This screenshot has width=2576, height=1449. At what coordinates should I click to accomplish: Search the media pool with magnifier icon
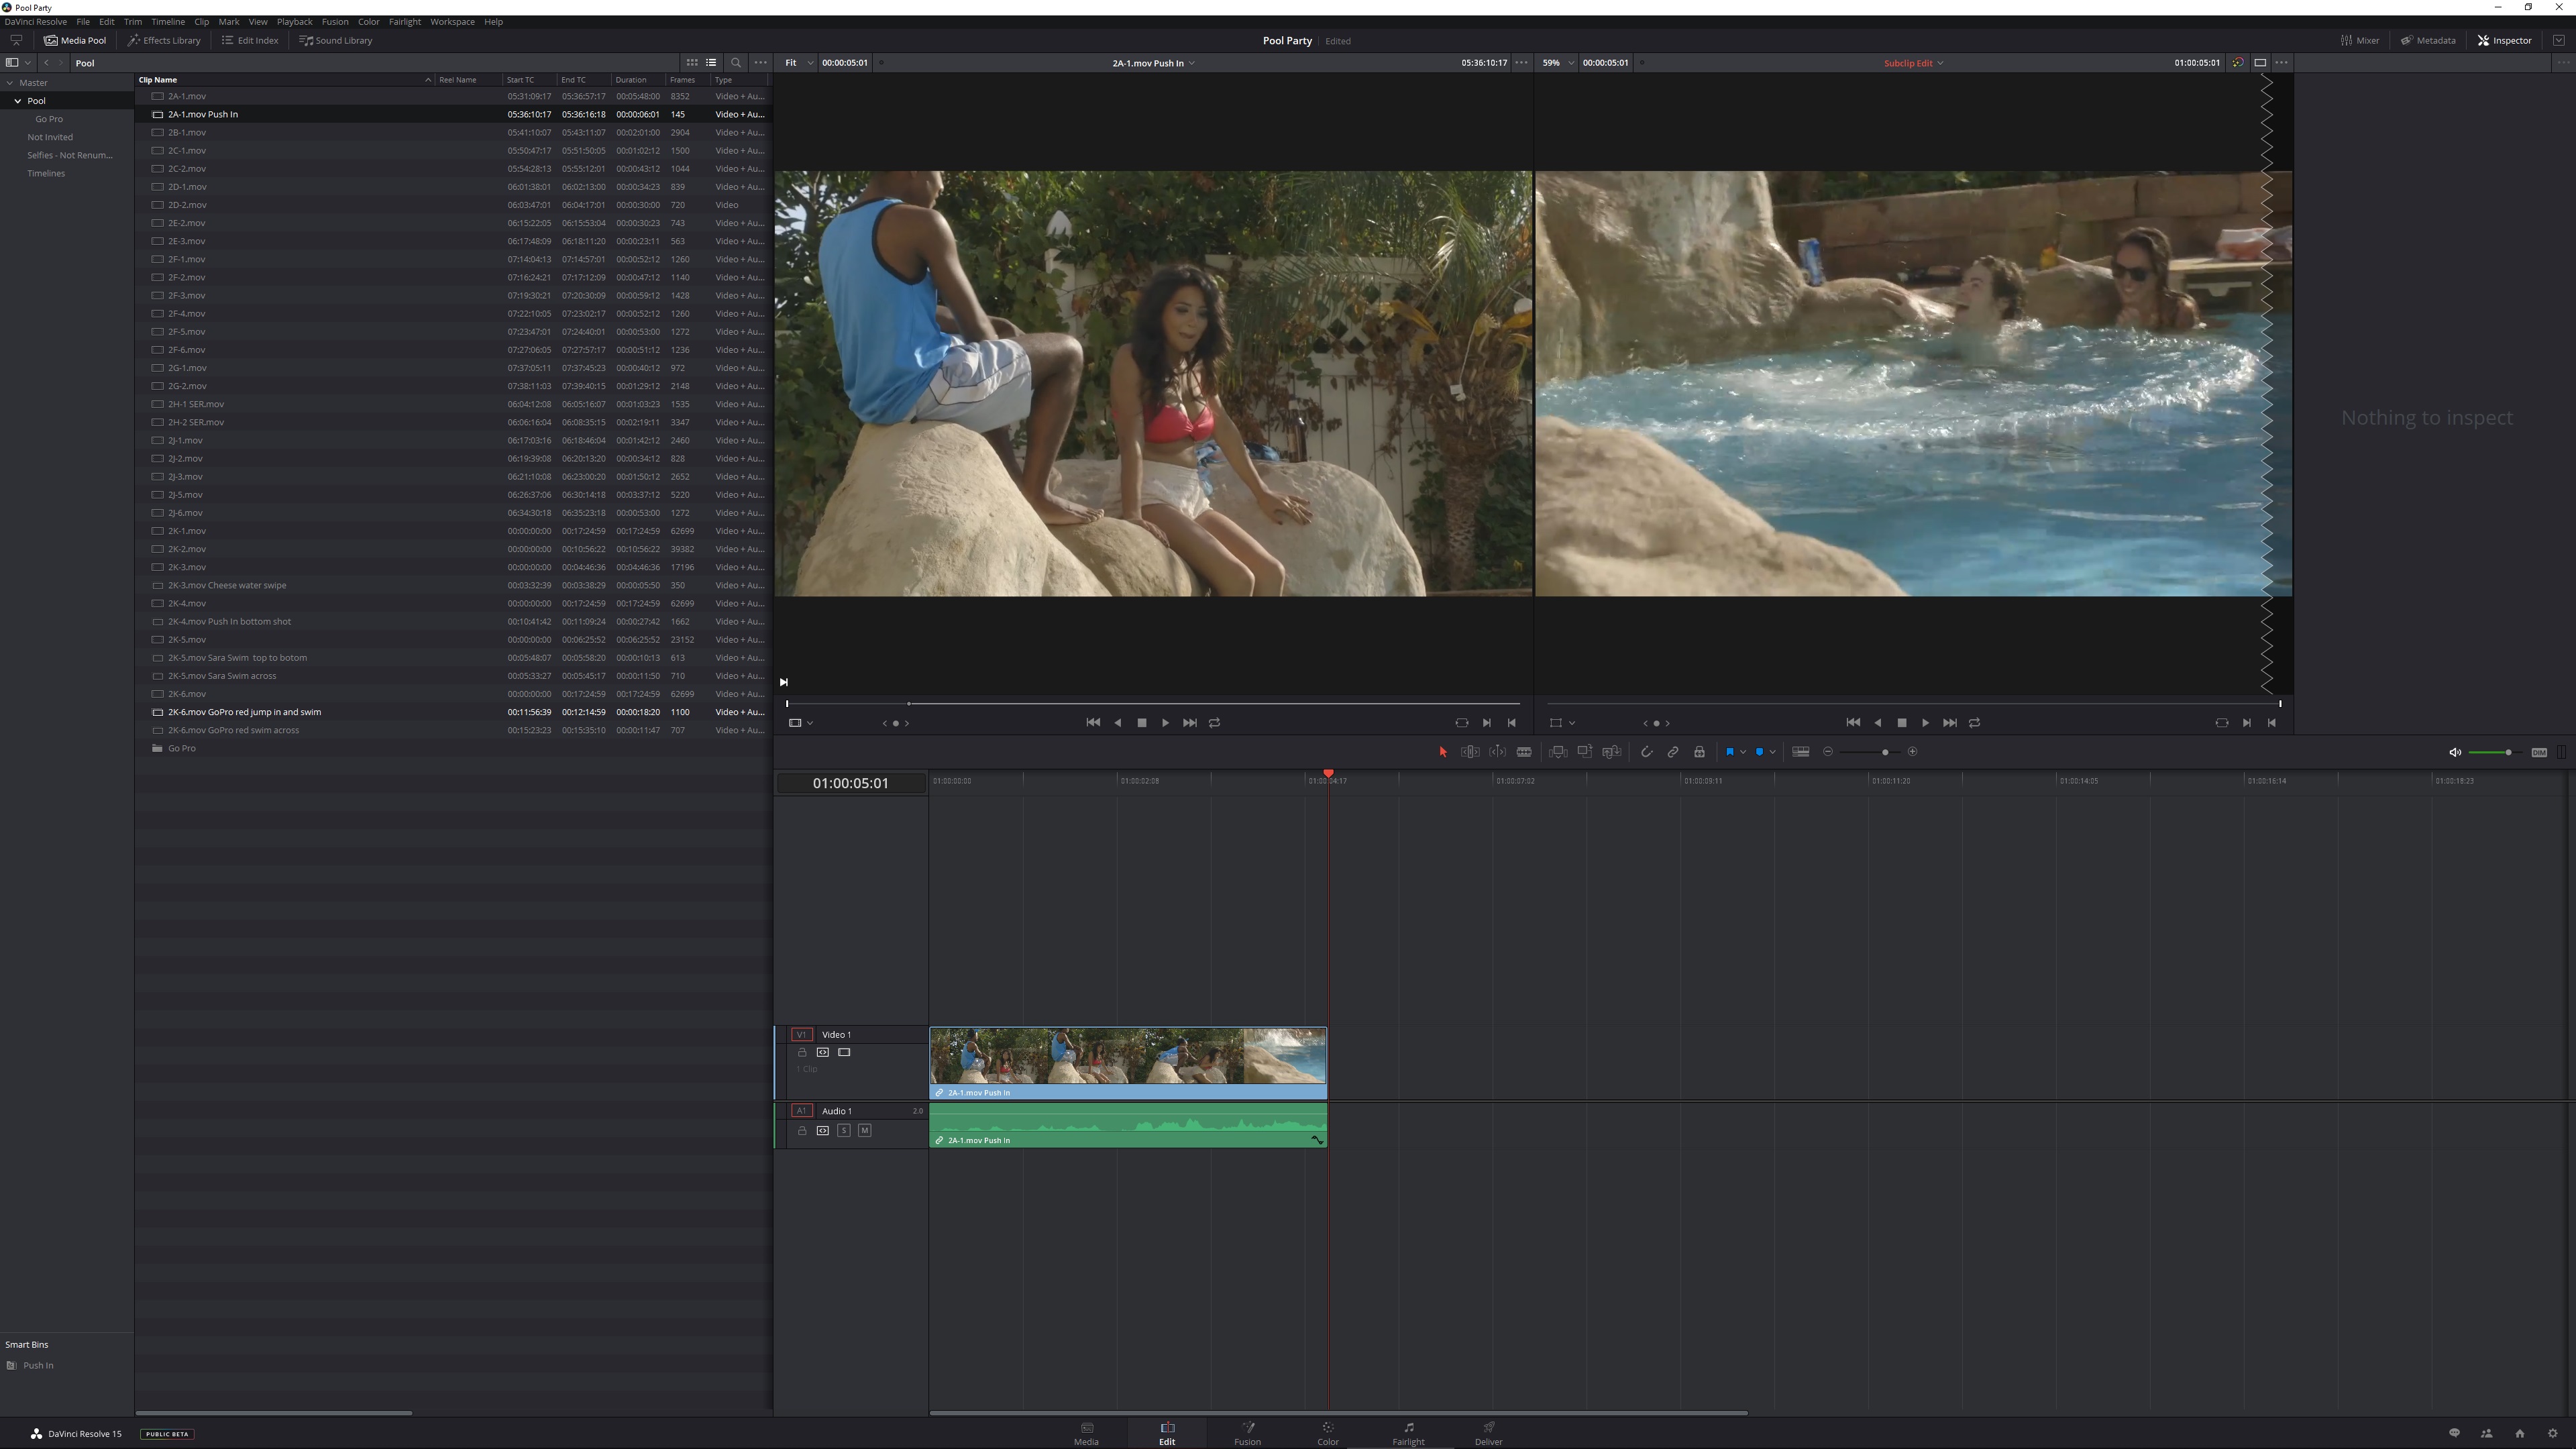tap(736, 62)
